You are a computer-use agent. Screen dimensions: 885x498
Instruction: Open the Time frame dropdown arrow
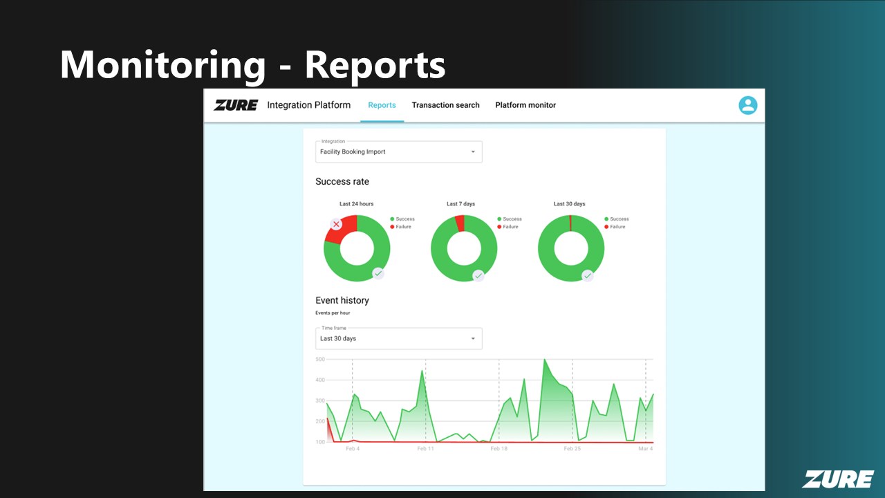point(473,339)
